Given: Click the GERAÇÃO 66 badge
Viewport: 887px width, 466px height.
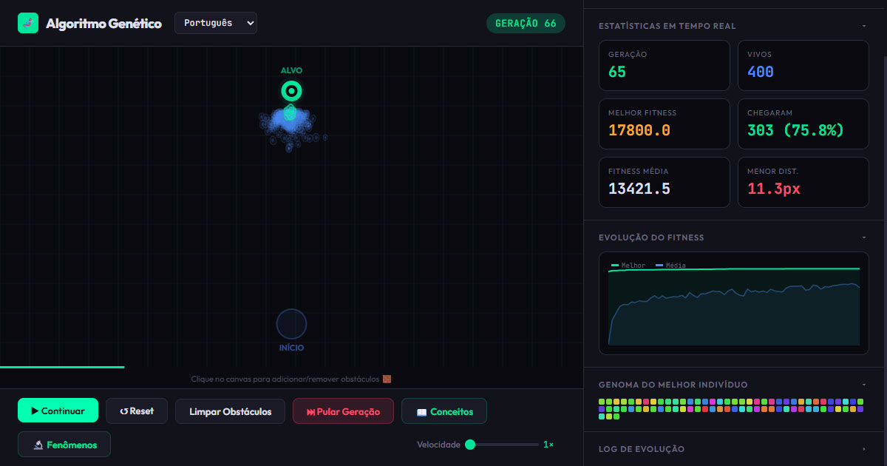Looking at the screenshot, I should point(526,23).
